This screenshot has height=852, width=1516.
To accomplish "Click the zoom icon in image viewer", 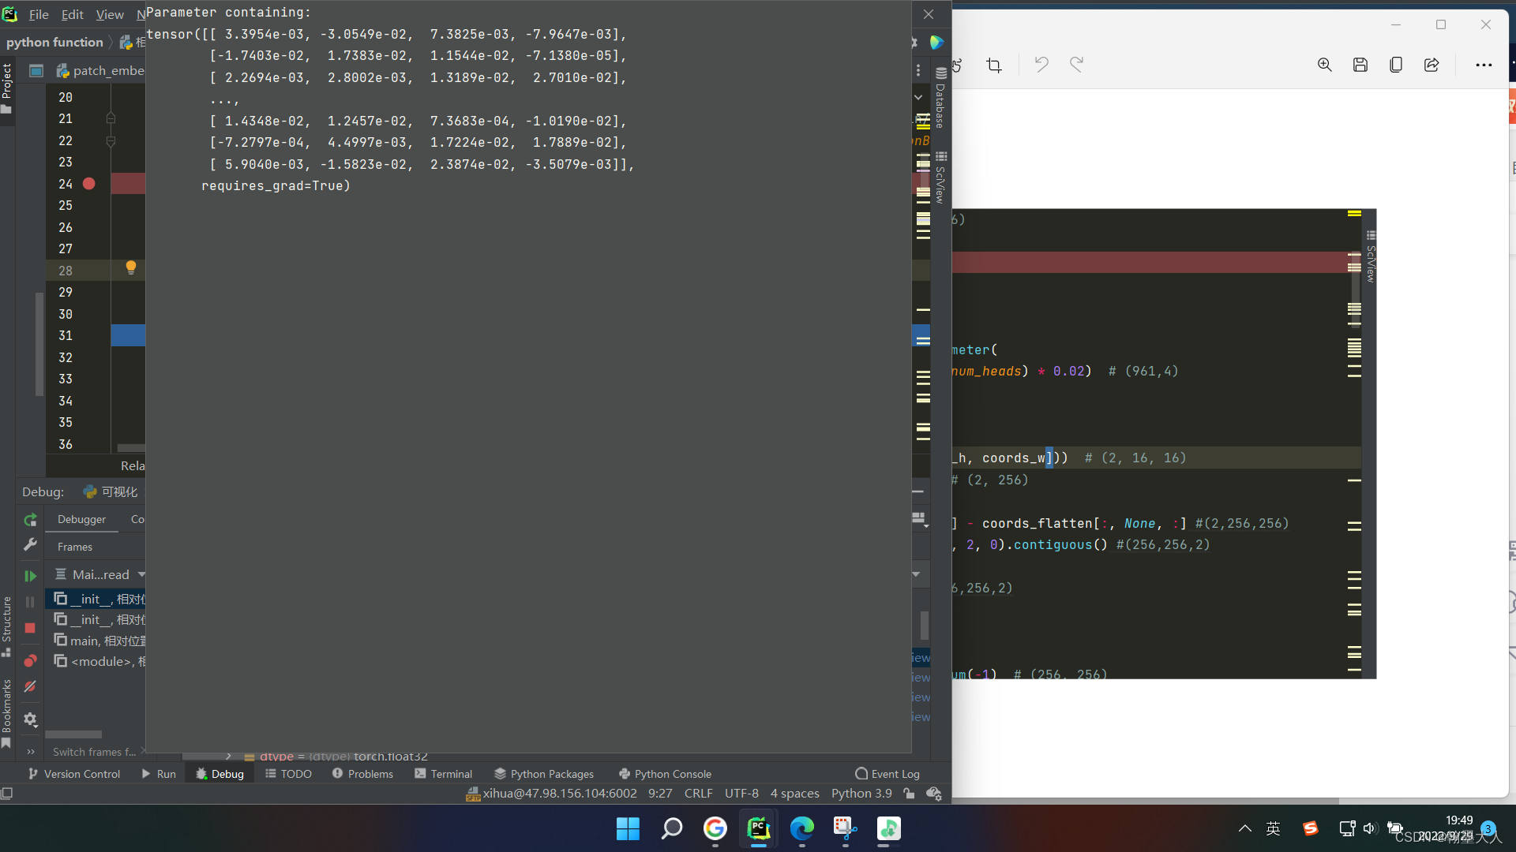I will 1324,65.
